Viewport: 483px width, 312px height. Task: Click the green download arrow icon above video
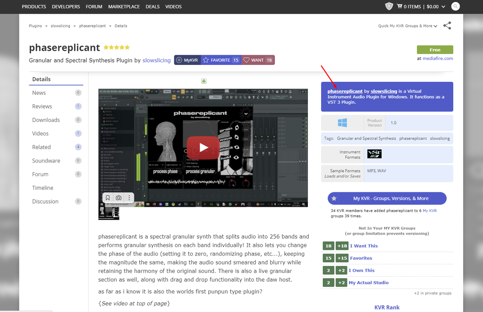(x=204, y=81)
